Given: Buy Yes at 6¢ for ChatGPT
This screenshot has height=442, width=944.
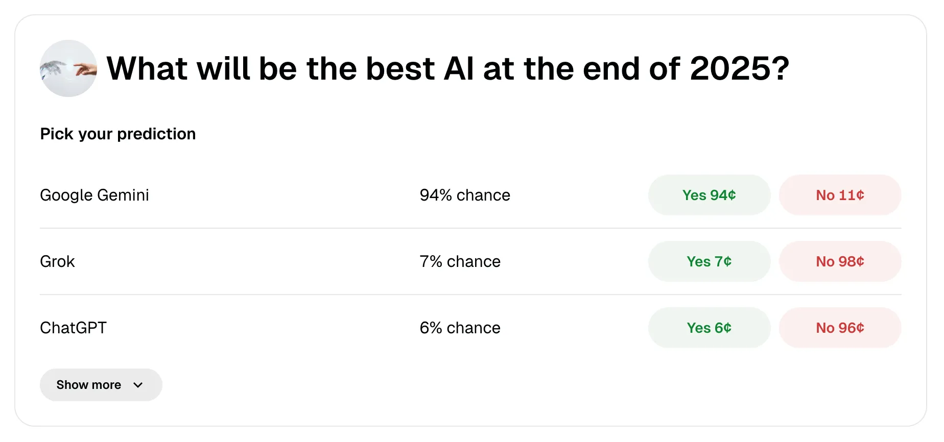Looking at the screenshot, I should tap(709, 328).
